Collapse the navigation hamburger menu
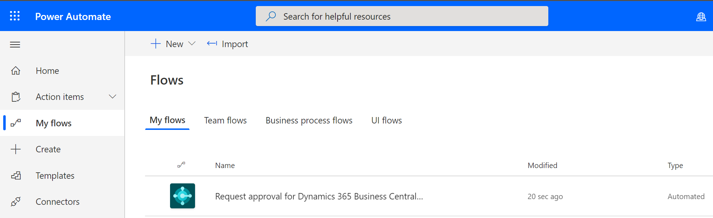The height and width of the screenshot is (218, 713). pos(15,45)
